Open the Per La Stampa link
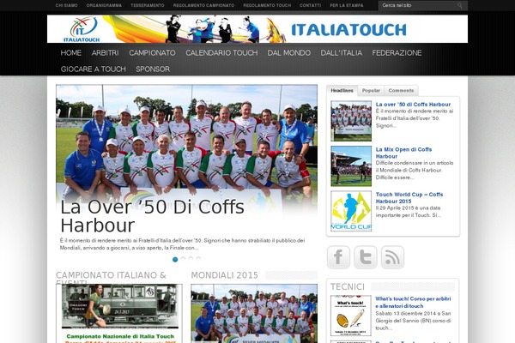The width and height of the screenshot is (515, 343). [347, 5]
